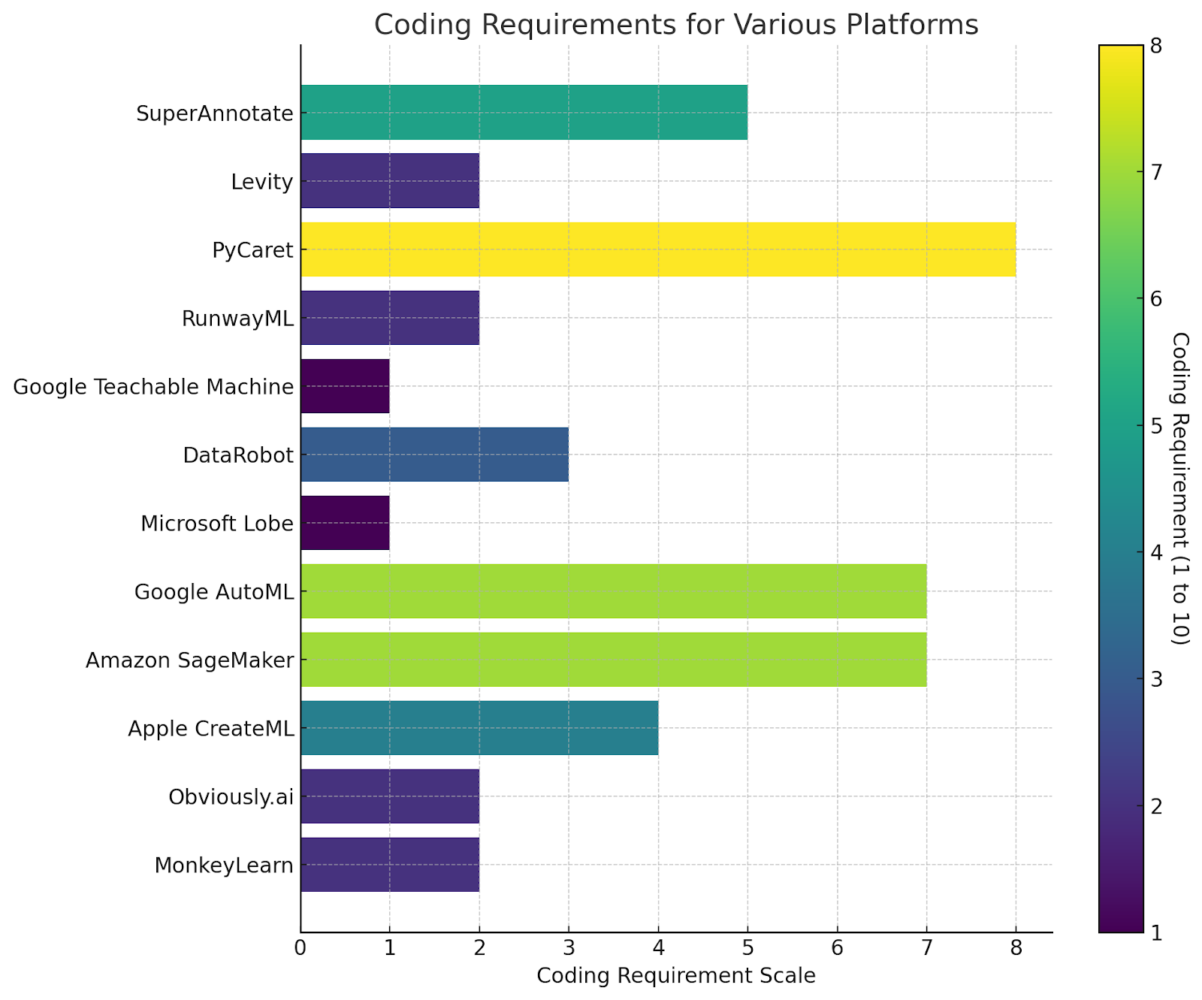Click the MonkeyLearn bar
The image size is (1202, 1000).
[x=390, y=865]
